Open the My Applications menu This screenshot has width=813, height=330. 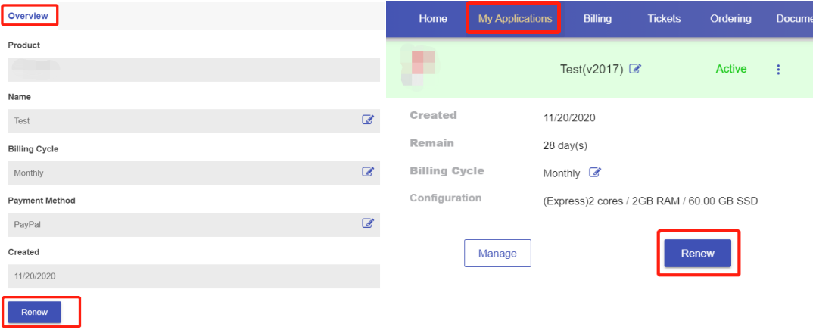click(x=515, y=19)
